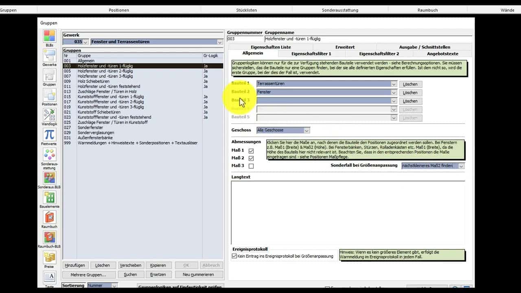Open the Gewerk number 035 dropdown
Screen dimensions: 521x293
[x=85, y=42]
